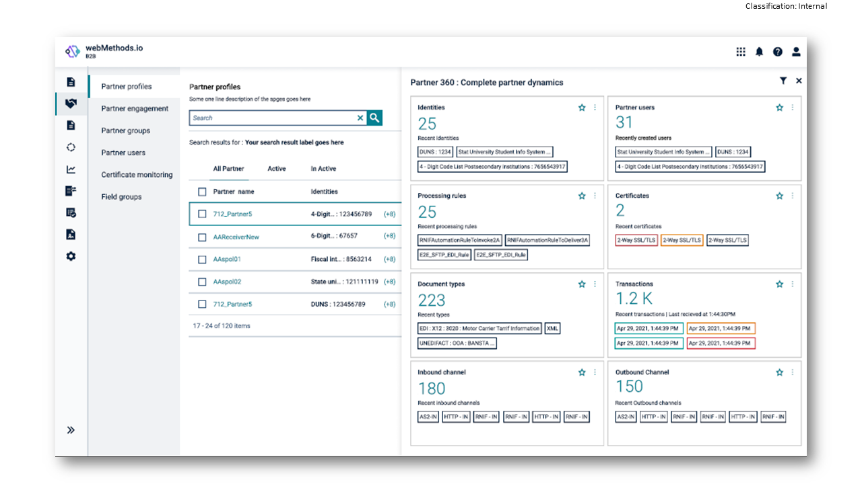This screenshot has height=484, width=862.
Task: Click the Settings gear icon in sidebar
Action: [x=71, y=256]
